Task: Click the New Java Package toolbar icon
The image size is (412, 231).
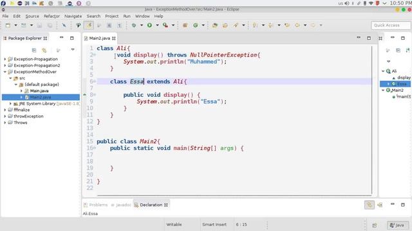Action: (185, 25)
